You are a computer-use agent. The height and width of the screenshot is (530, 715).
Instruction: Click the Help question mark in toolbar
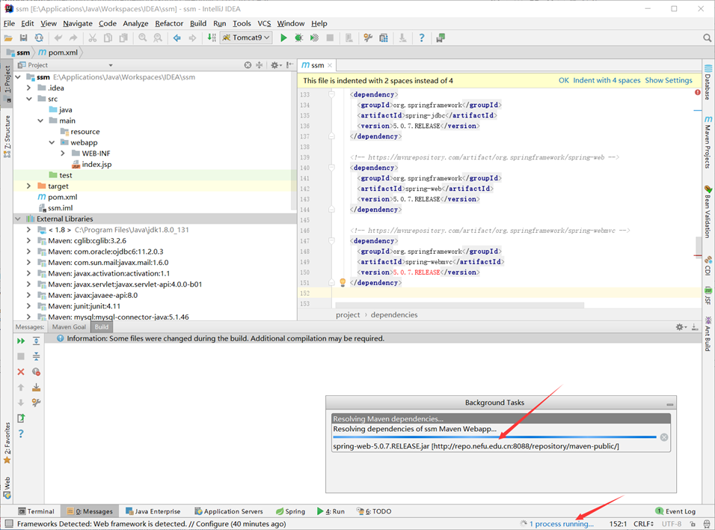tap(422, 38)
